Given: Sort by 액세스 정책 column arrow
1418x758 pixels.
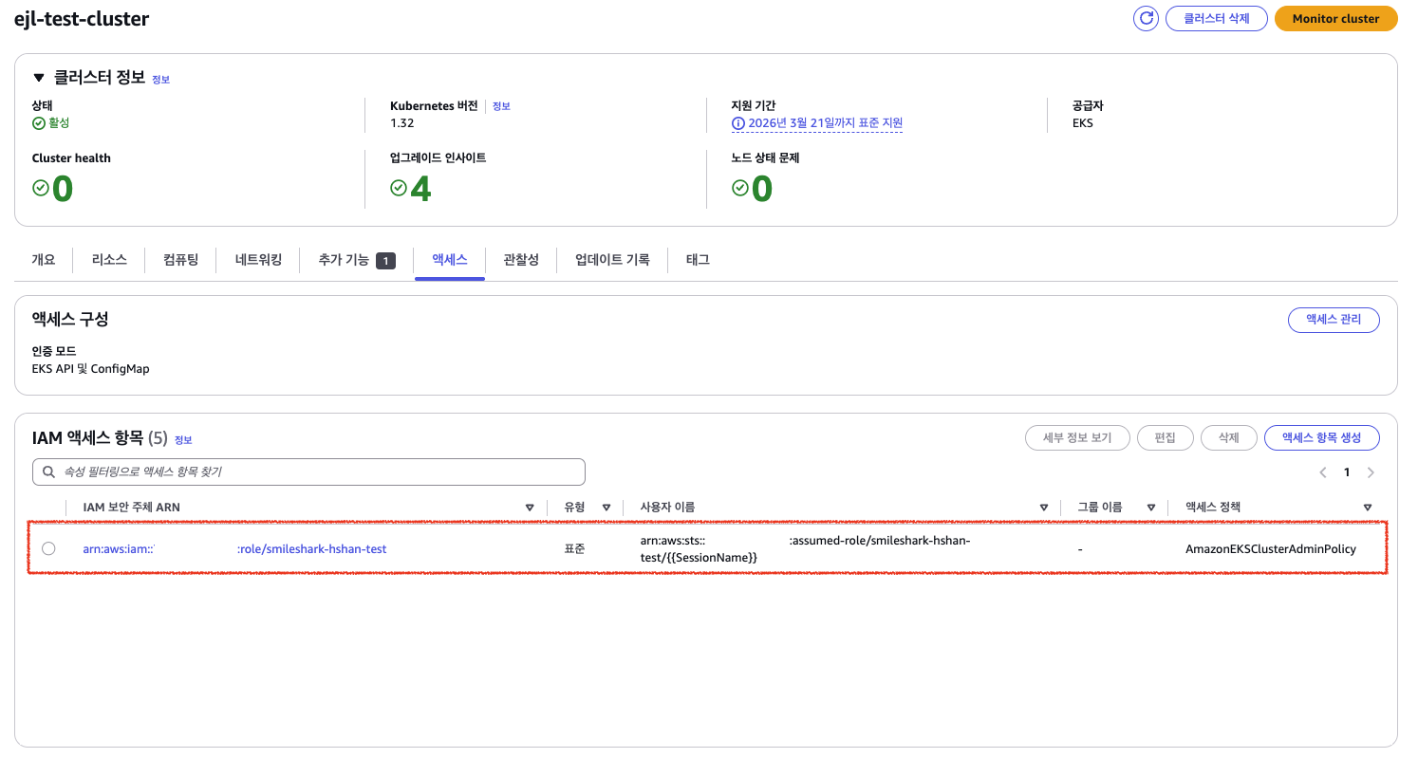Looking at the screenshot, I should 1368,508.
